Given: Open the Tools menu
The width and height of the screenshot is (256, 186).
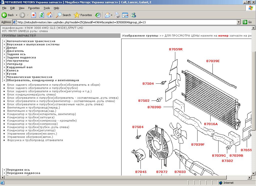Looking at the screenshot, I should point(46,8).
